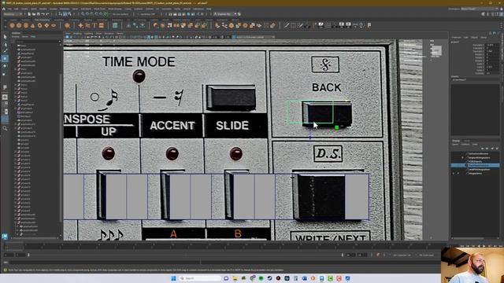
Task: Open the Channel Box Channels menu
Action: click(456, 38)
